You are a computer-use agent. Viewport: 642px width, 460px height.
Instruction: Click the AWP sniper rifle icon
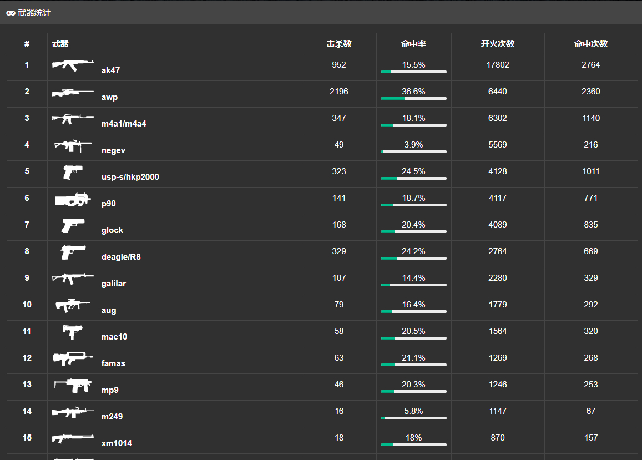tap(73, 92)
